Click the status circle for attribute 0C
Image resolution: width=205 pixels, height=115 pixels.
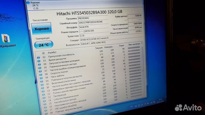42,85
